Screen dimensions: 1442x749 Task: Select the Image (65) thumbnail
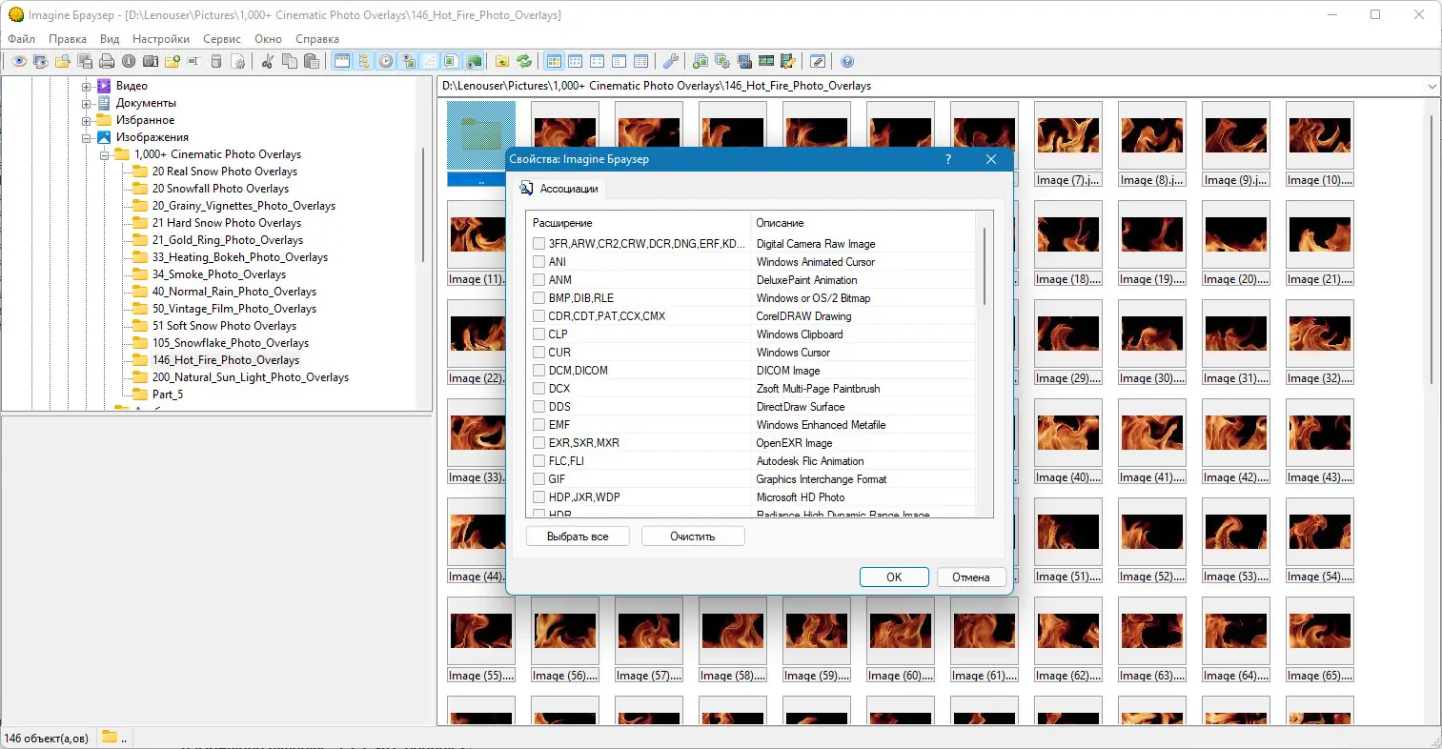(1320, 640)
